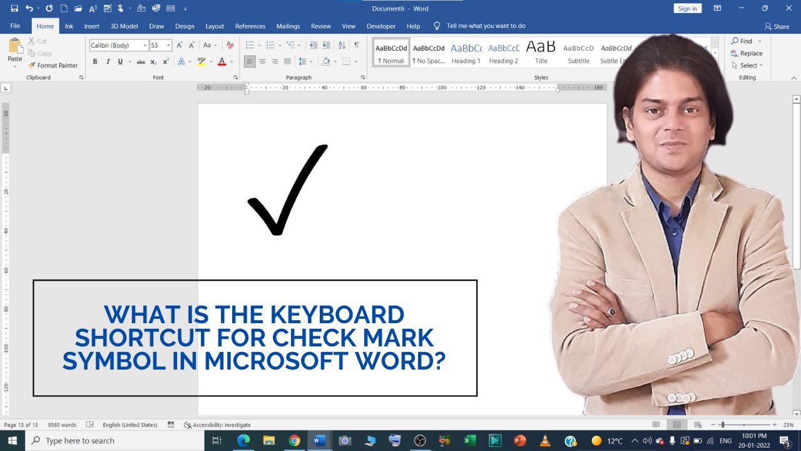Click the Open folder icon in quick access toolbar

(78, 9)
